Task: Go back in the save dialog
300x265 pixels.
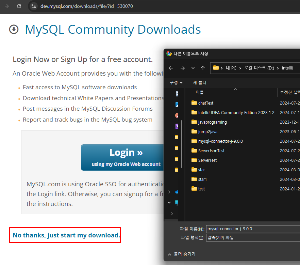Action: [x=171, y=68]
